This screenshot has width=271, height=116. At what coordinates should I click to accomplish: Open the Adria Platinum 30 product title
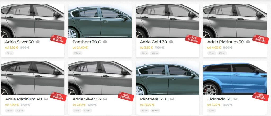click(x=225, y=42)
